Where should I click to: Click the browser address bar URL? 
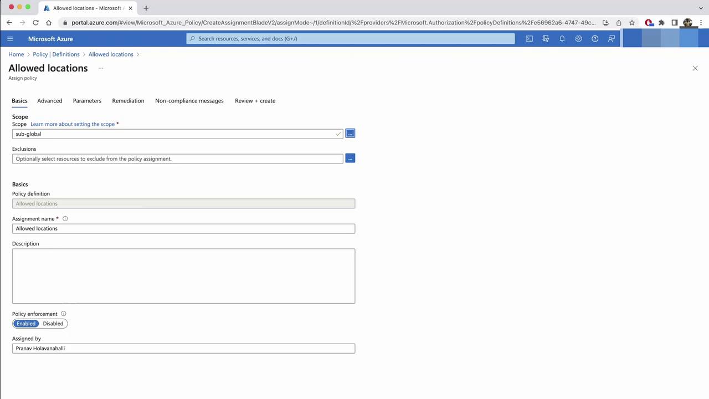pos(333,23)
